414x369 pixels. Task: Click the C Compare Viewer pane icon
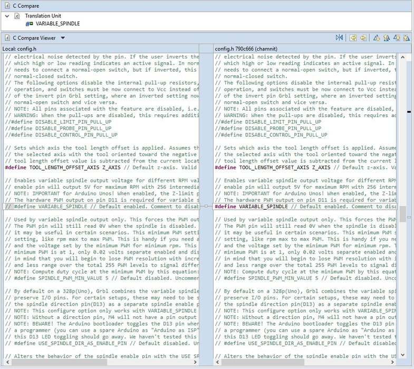[7, 38]
